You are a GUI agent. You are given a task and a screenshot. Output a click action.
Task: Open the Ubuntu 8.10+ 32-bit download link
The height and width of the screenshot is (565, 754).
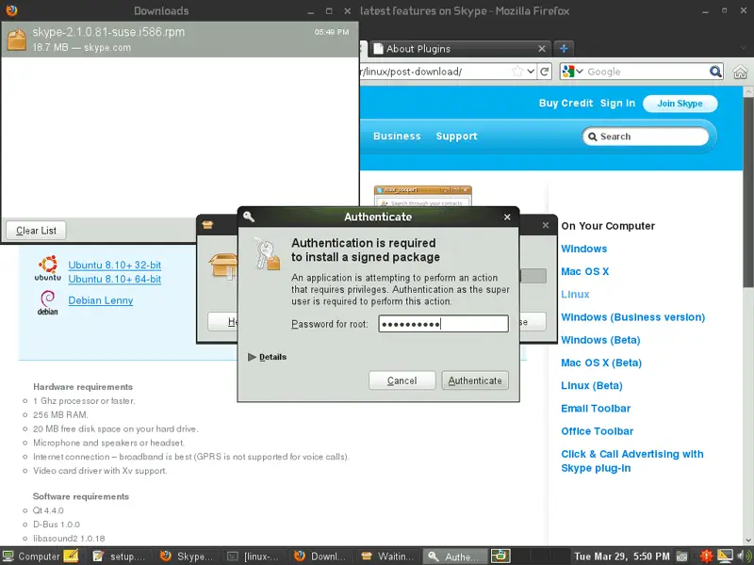pos(114,266)
